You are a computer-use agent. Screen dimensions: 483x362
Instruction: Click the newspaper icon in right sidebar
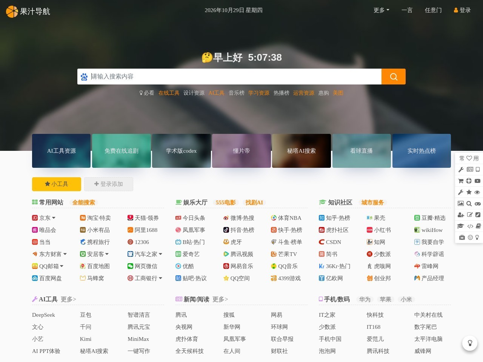(x=470, y=170)
